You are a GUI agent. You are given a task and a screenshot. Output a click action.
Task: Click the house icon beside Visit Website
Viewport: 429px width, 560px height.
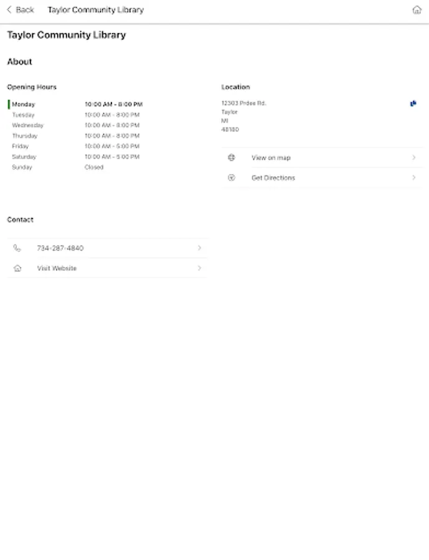coord(17,268)
